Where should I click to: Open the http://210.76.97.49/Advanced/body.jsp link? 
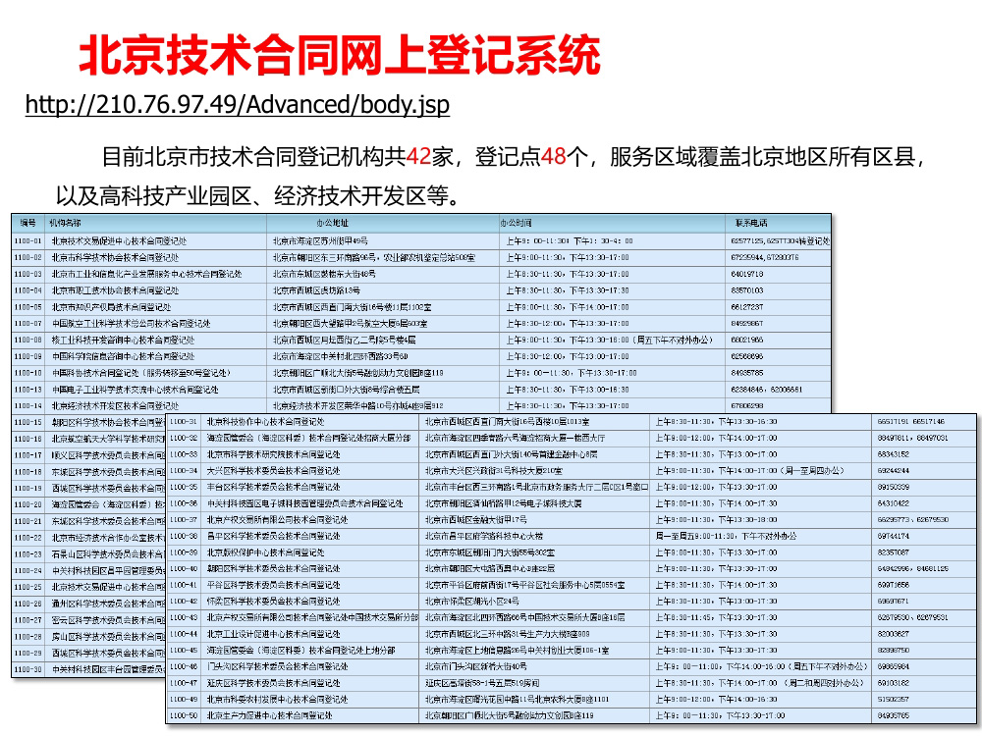pos(238,105)
